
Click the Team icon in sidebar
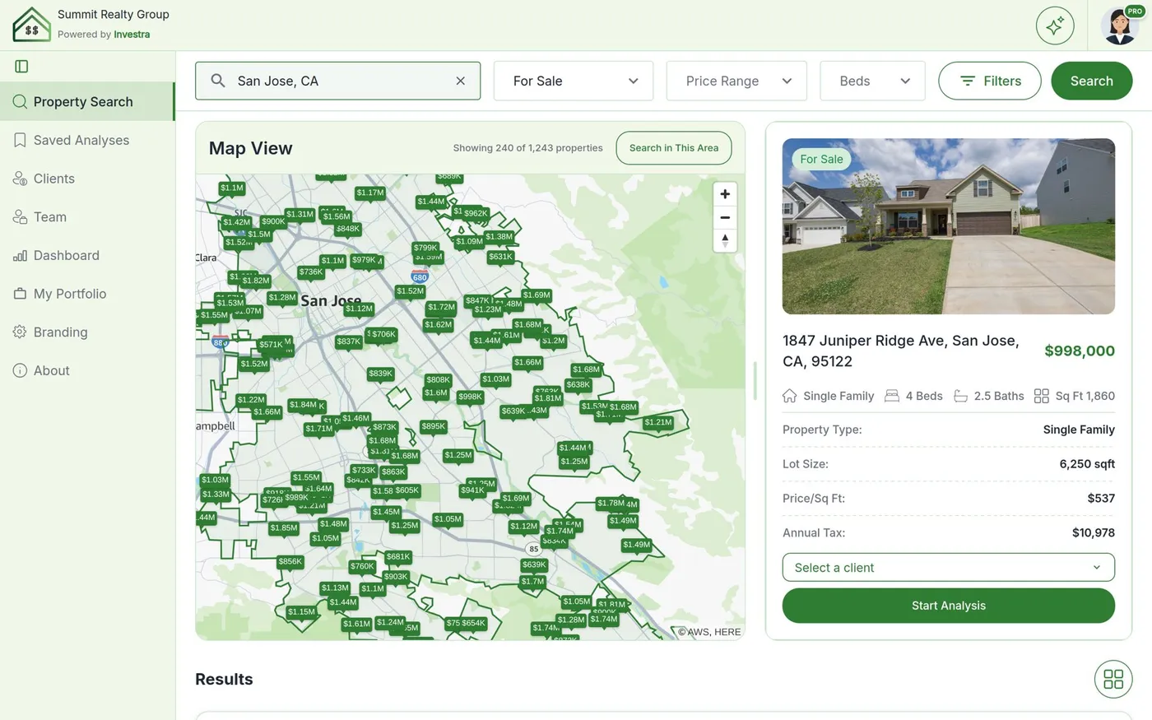tap(20, 217)
